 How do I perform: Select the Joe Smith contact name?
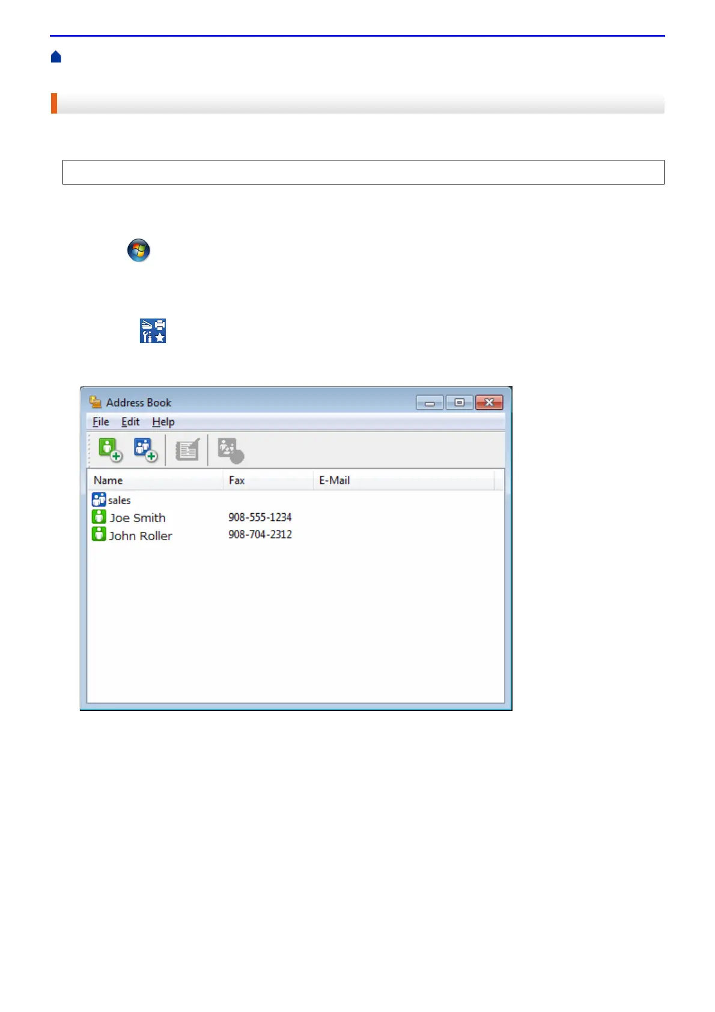[x=138, y=517]
